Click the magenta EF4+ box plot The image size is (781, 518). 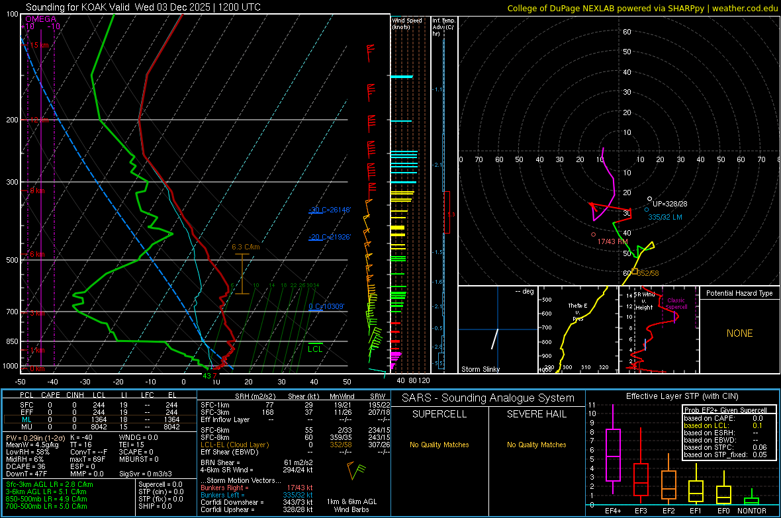click(x=613, y=454)
